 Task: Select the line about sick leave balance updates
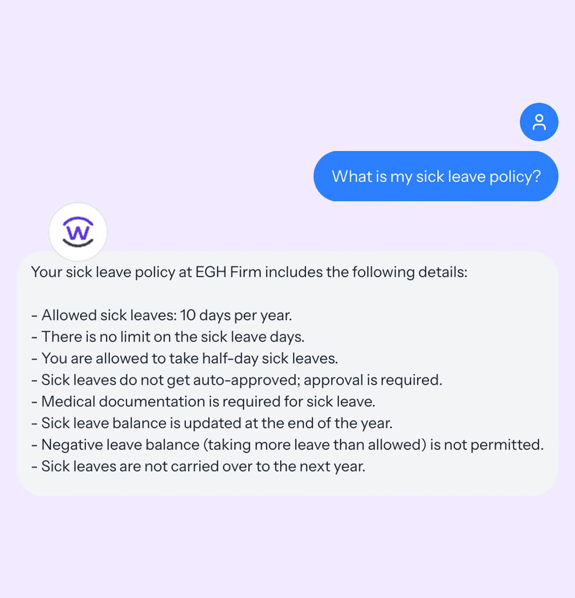click(211, 423)
